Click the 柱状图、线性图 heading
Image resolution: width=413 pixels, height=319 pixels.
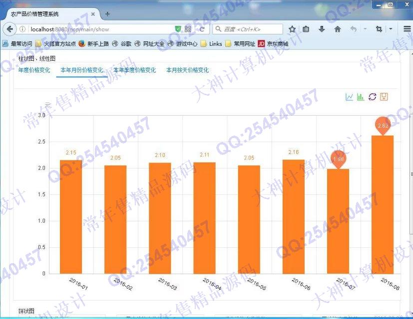pos(37,59)
